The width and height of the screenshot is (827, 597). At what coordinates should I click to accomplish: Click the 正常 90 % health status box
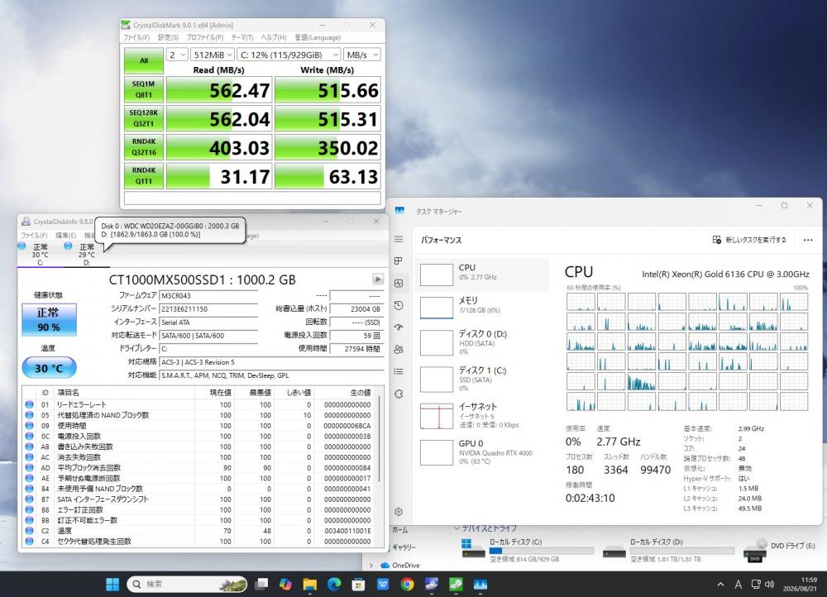pyautogui.click(x=49, y=320)
